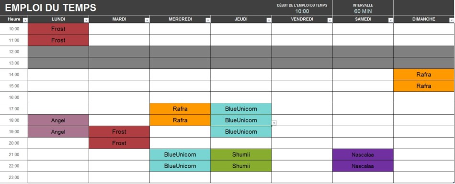Open the cell dropdown next to BlueUnicorn 18:00
Viewport: 455px width, 184px height.
pyautogui.click(x=274, y=123)
